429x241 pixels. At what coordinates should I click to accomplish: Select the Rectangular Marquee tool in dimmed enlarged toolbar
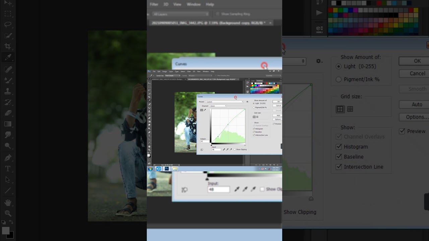coord(8,14)
